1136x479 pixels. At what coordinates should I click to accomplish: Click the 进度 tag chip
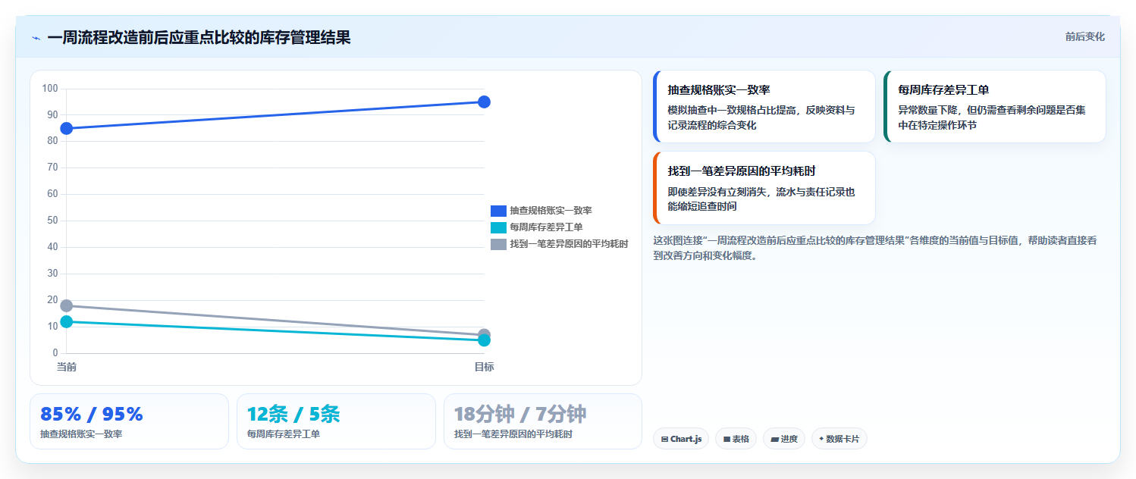coord(784,438)
